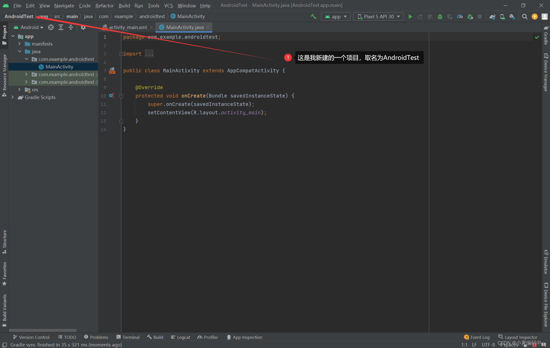
Task: Click the related XML file gutter icon
Action: click(x=112, y=71)
